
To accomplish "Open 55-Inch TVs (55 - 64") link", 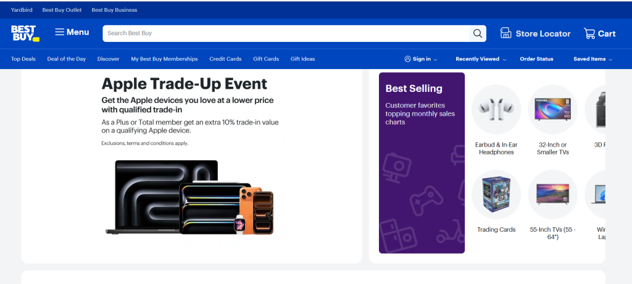I will 552,233.
